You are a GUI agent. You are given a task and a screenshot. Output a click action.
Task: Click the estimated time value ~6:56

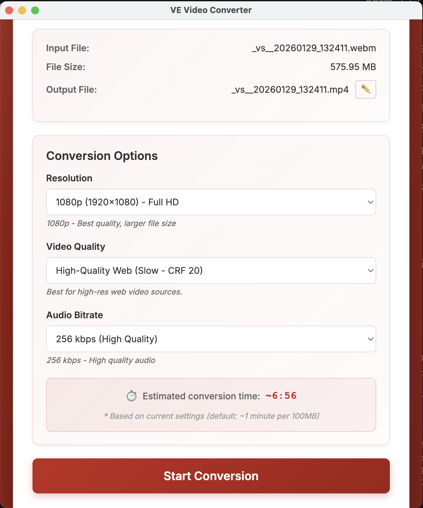tap(281, 396)
